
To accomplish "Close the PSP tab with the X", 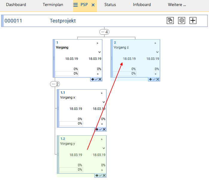I will [93, 5].
